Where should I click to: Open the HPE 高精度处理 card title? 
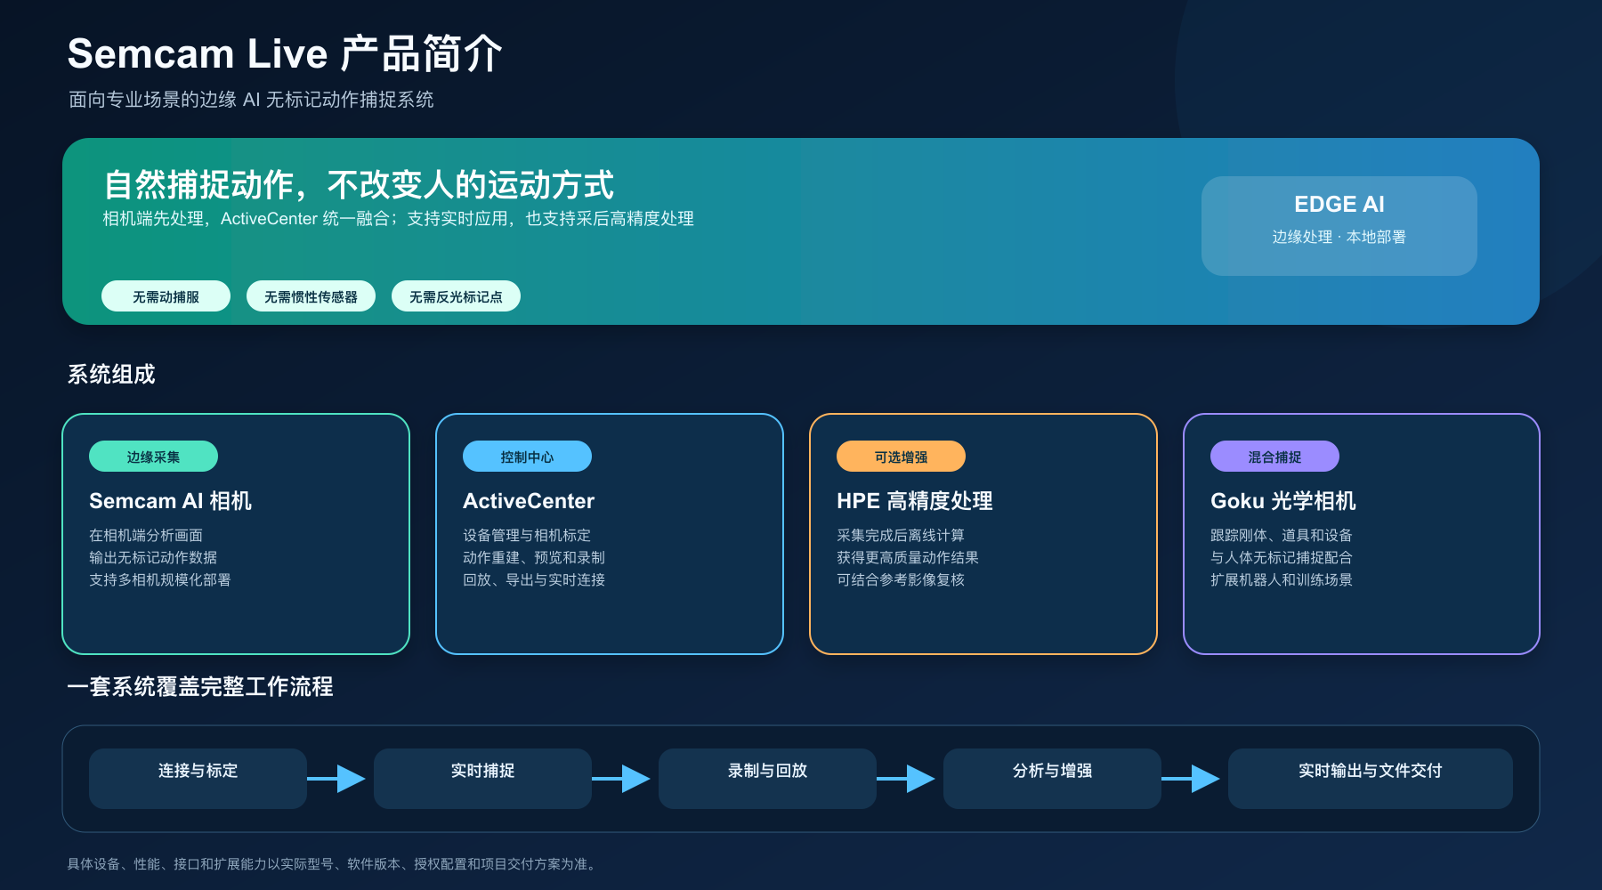tap(914, 501)
